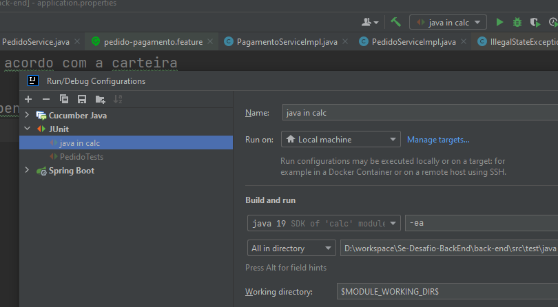This screenshot has height=307, width=558.
Task: Close the PedidoServiceImpl.java tab
Action: click(x=464, y=41)
